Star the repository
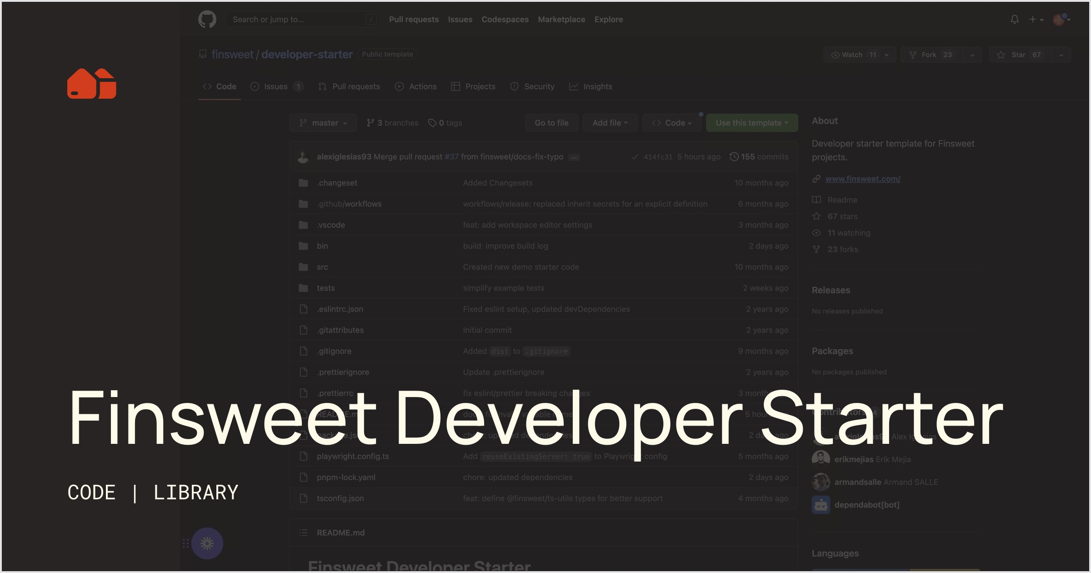Screen dimensions: 1091x573 (1021, 55)
